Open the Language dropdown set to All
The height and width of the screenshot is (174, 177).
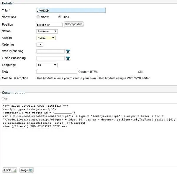click(x=47, y=65)
